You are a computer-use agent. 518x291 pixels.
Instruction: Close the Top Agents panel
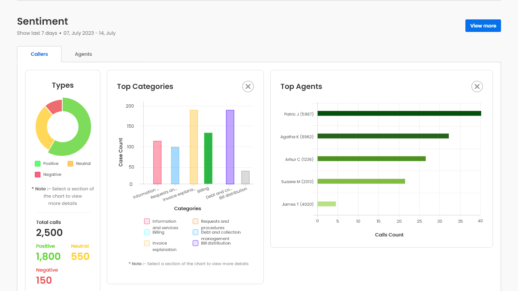(x=477, y=86)
